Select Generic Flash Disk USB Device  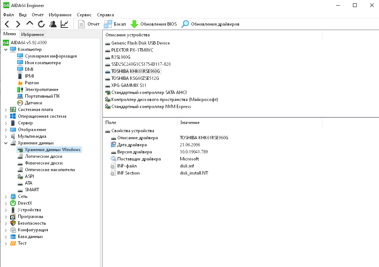pyautogui.click(x=140, y=43)
